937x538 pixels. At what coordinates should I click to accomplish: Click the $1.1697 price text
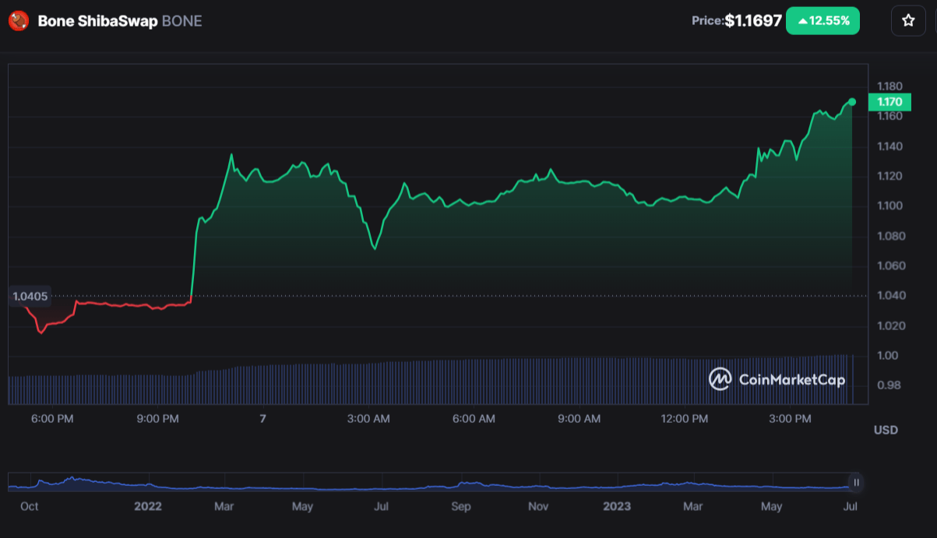(x=753, y=21)
